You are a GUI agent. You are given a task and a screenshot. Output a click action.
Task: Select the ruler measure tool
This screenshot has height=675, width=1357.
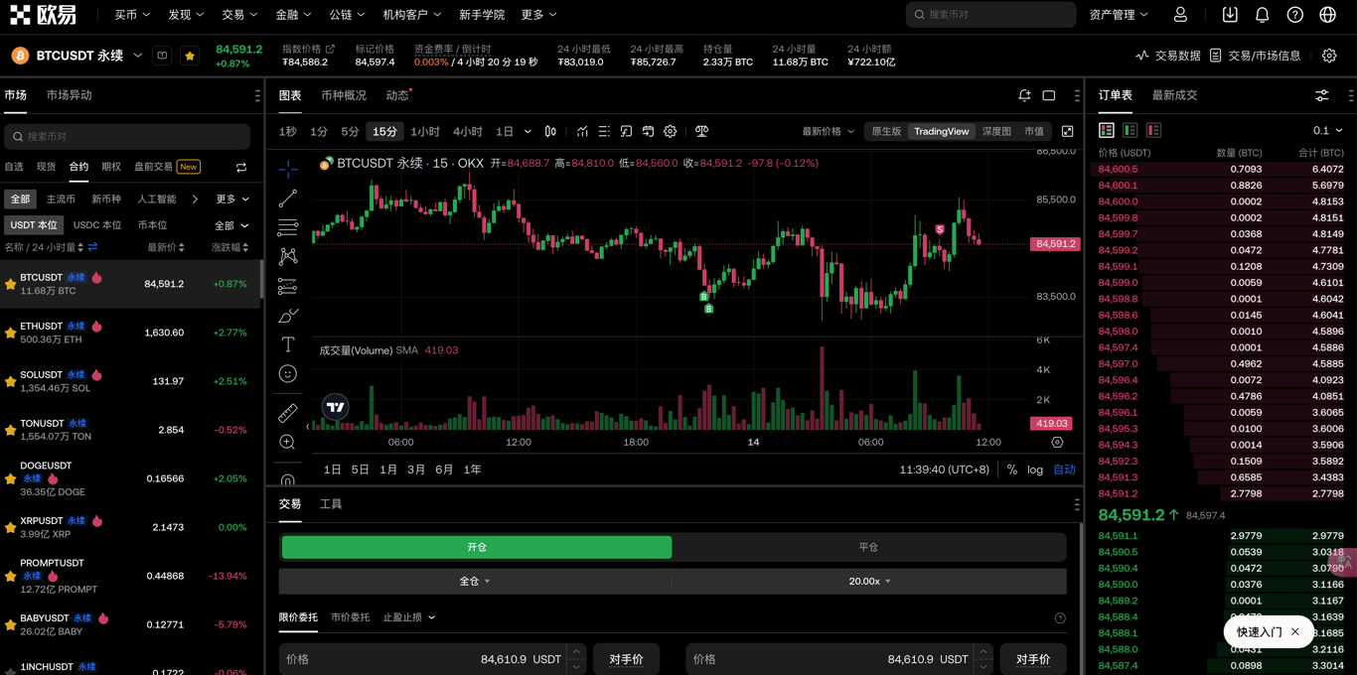pos(288,412)
